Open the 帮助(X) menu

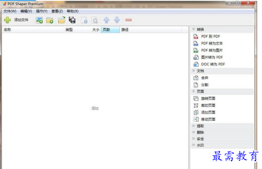click(x=73, y=11)
